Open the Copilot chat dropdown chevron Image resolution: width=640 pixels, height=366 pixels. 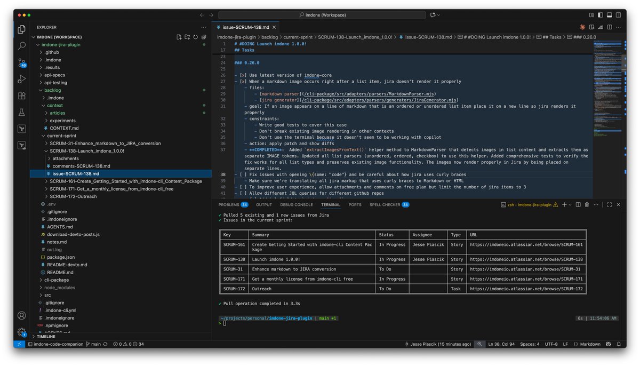(439, 15)
